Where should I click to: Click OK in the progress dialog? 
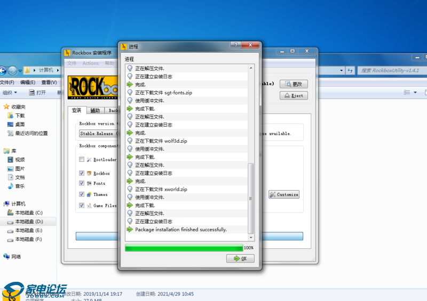tap(240, 258)
